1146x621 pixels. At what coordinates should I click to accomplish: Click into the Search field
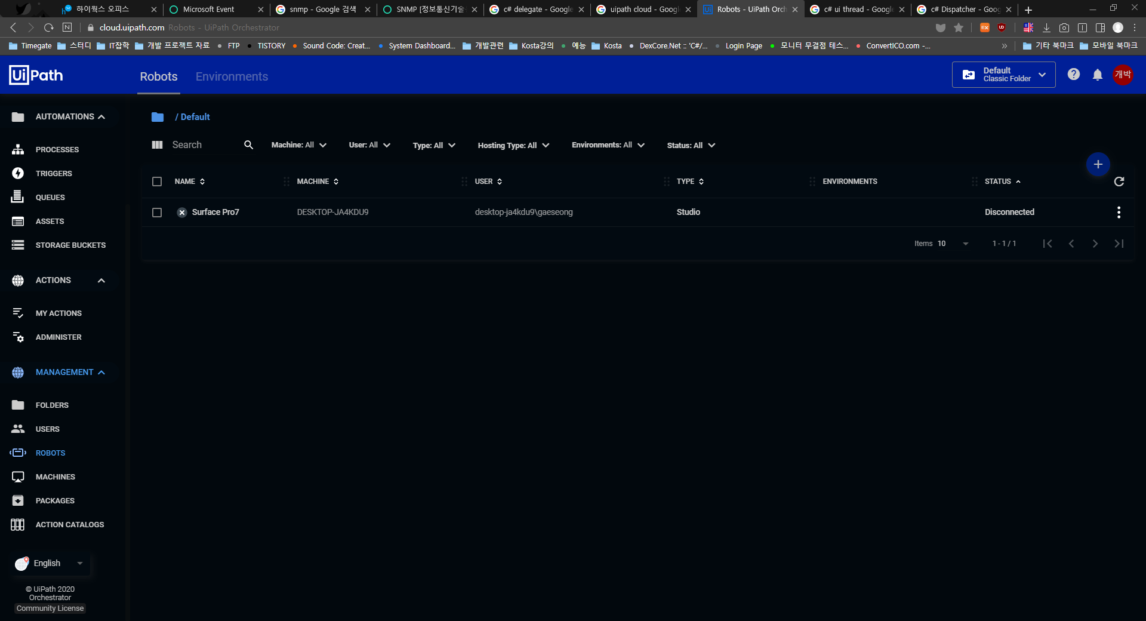click(x=205, y=145)
